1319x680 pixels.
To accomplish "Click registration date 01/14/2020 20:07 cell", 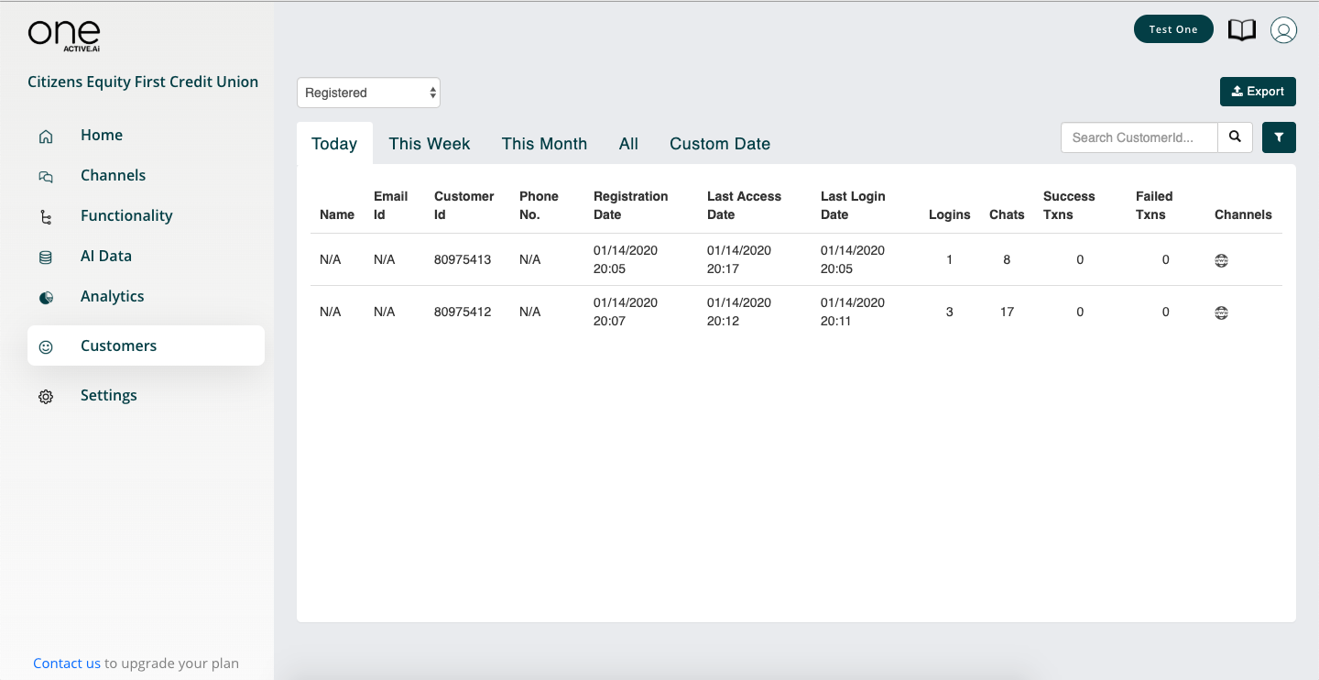I will coord(626,312).
